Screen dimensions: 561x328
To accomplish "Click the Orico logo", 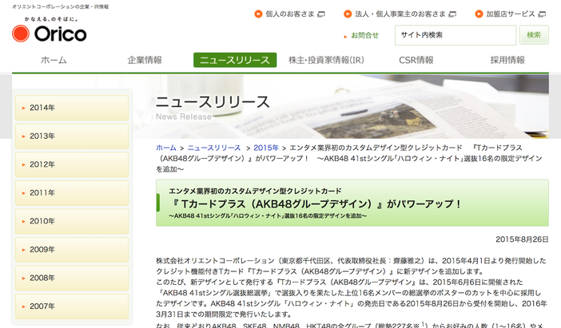I will [50, 34].
